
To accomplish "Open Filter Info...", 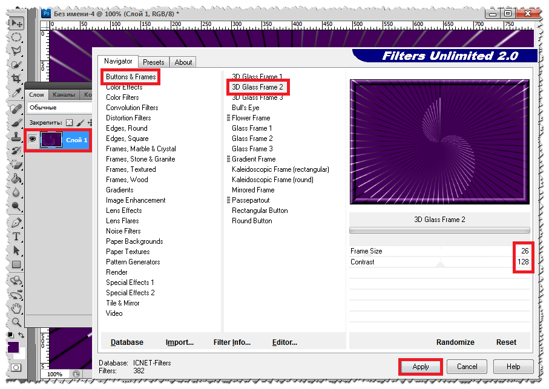I will [x=232, y=342].
